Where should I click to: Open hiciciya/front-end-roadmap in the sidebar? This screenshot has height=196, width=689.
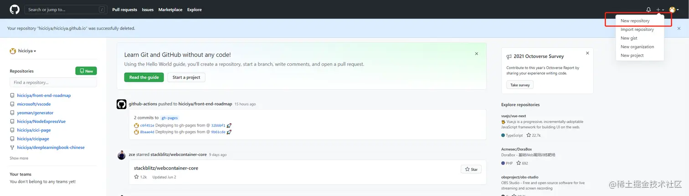coord(44,95)
